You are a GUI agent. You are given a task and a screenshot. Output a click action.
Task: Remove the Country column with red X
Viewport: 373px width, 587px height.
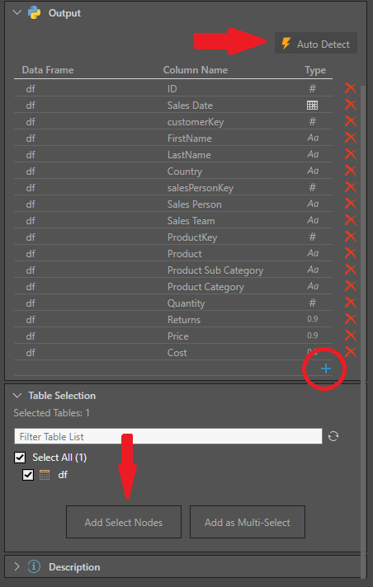click(351, 171)
